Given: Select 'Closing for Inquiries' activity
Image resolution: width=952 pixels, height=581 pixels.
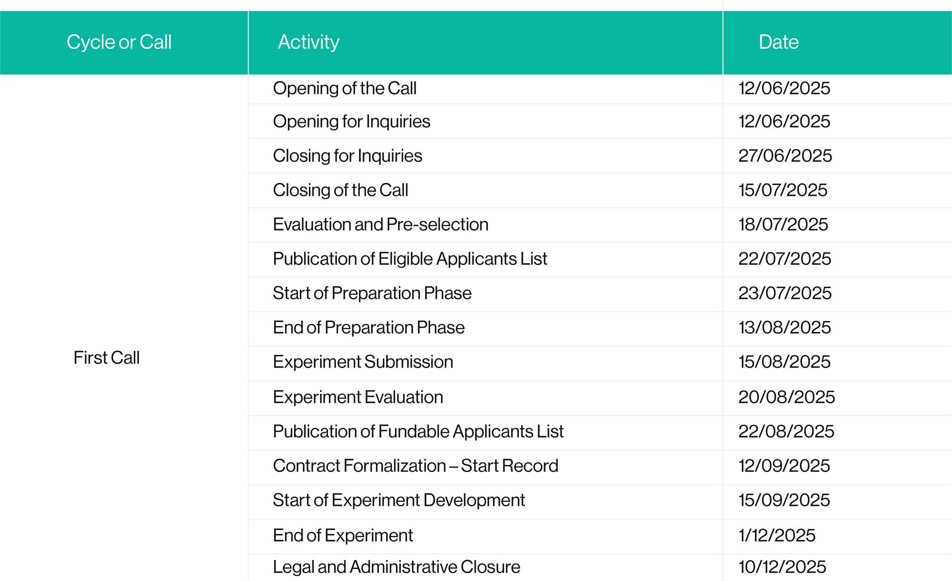Looking at the screenshot, I should [347, 156].
